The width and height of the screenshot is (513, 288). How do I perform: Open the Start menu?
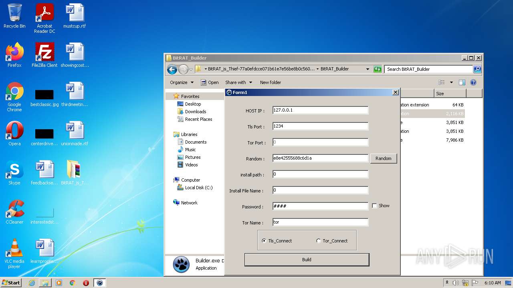11,283
